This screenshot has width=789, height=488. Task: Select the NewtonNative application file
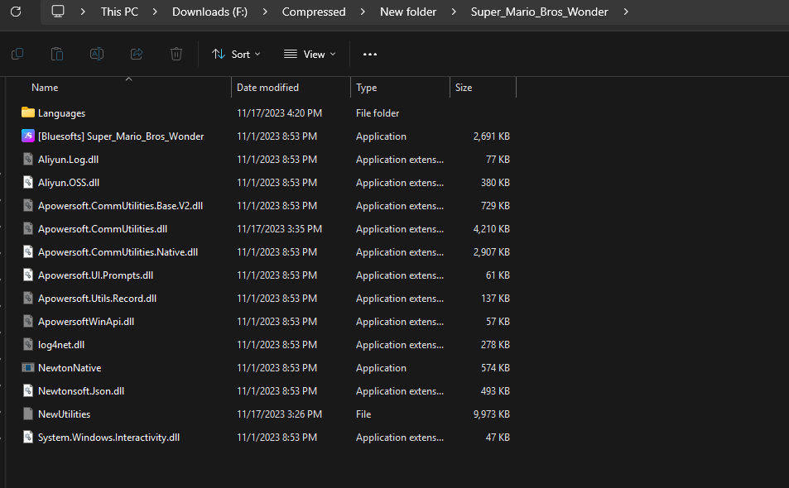pyautogui.click(x=70, y=368)
